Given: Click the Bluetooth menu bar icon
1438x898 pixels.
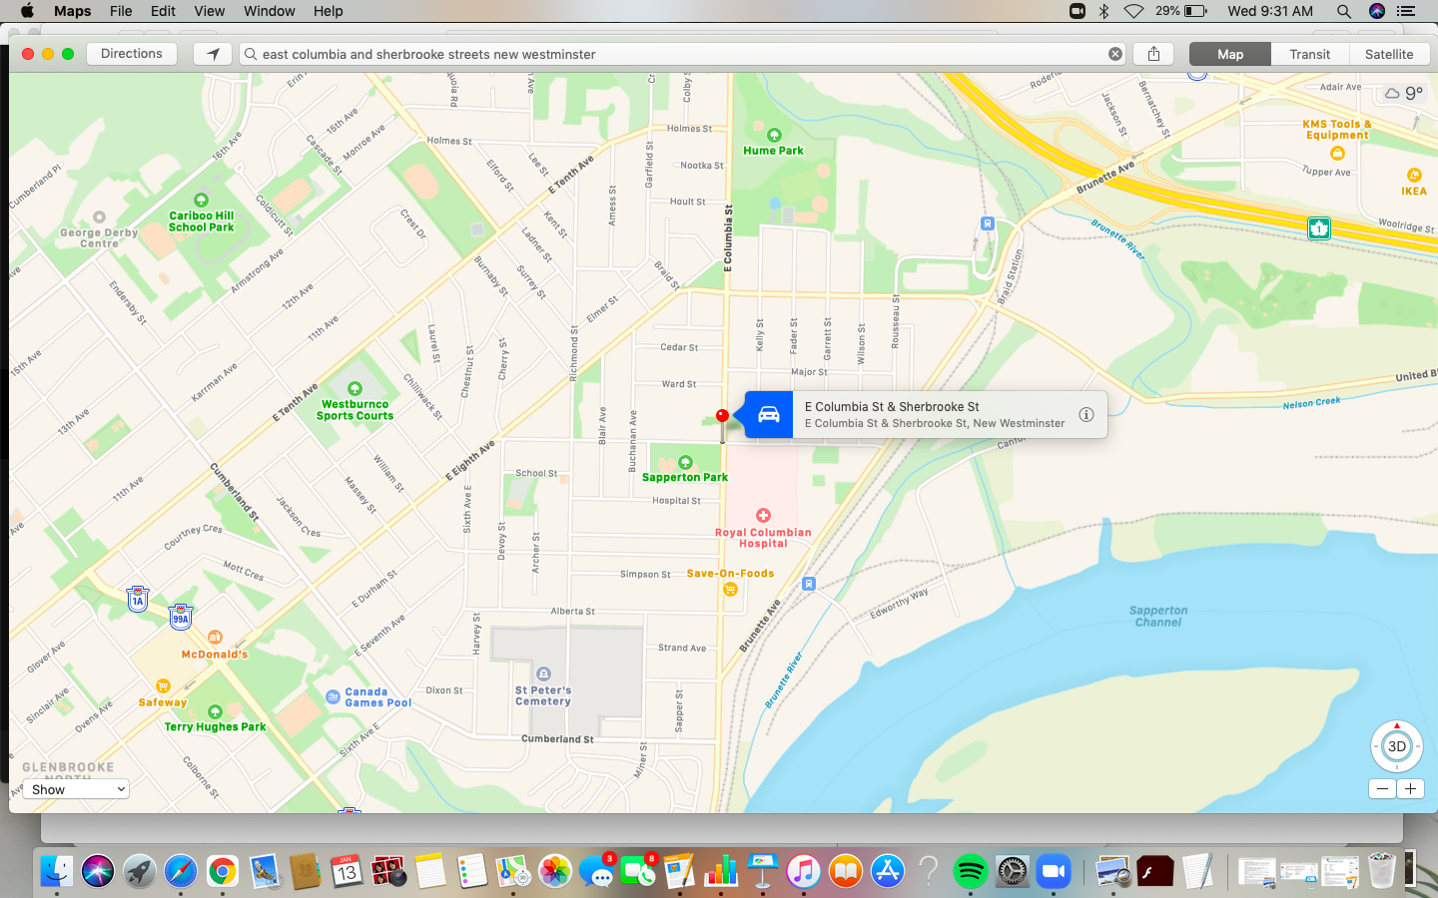Looking at the screenshot, I should tap(1104, 11).
